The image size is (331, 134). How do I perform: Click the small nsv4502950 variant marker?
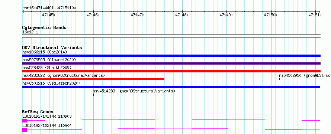(x=280, y=79)
